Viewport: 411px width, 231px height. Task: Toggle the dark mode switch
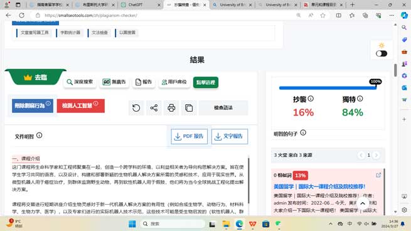(x=382, y=53)
